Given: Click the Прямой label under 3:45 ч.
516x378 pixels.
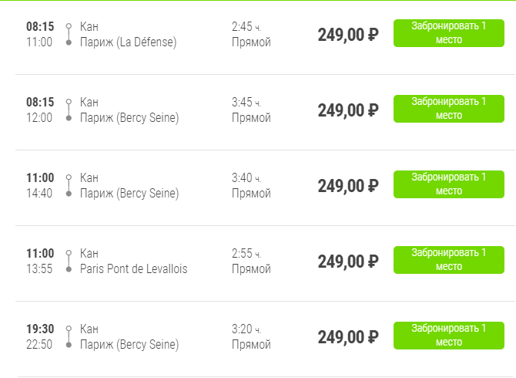Looking at the screenshot, I should coord(251,118).
